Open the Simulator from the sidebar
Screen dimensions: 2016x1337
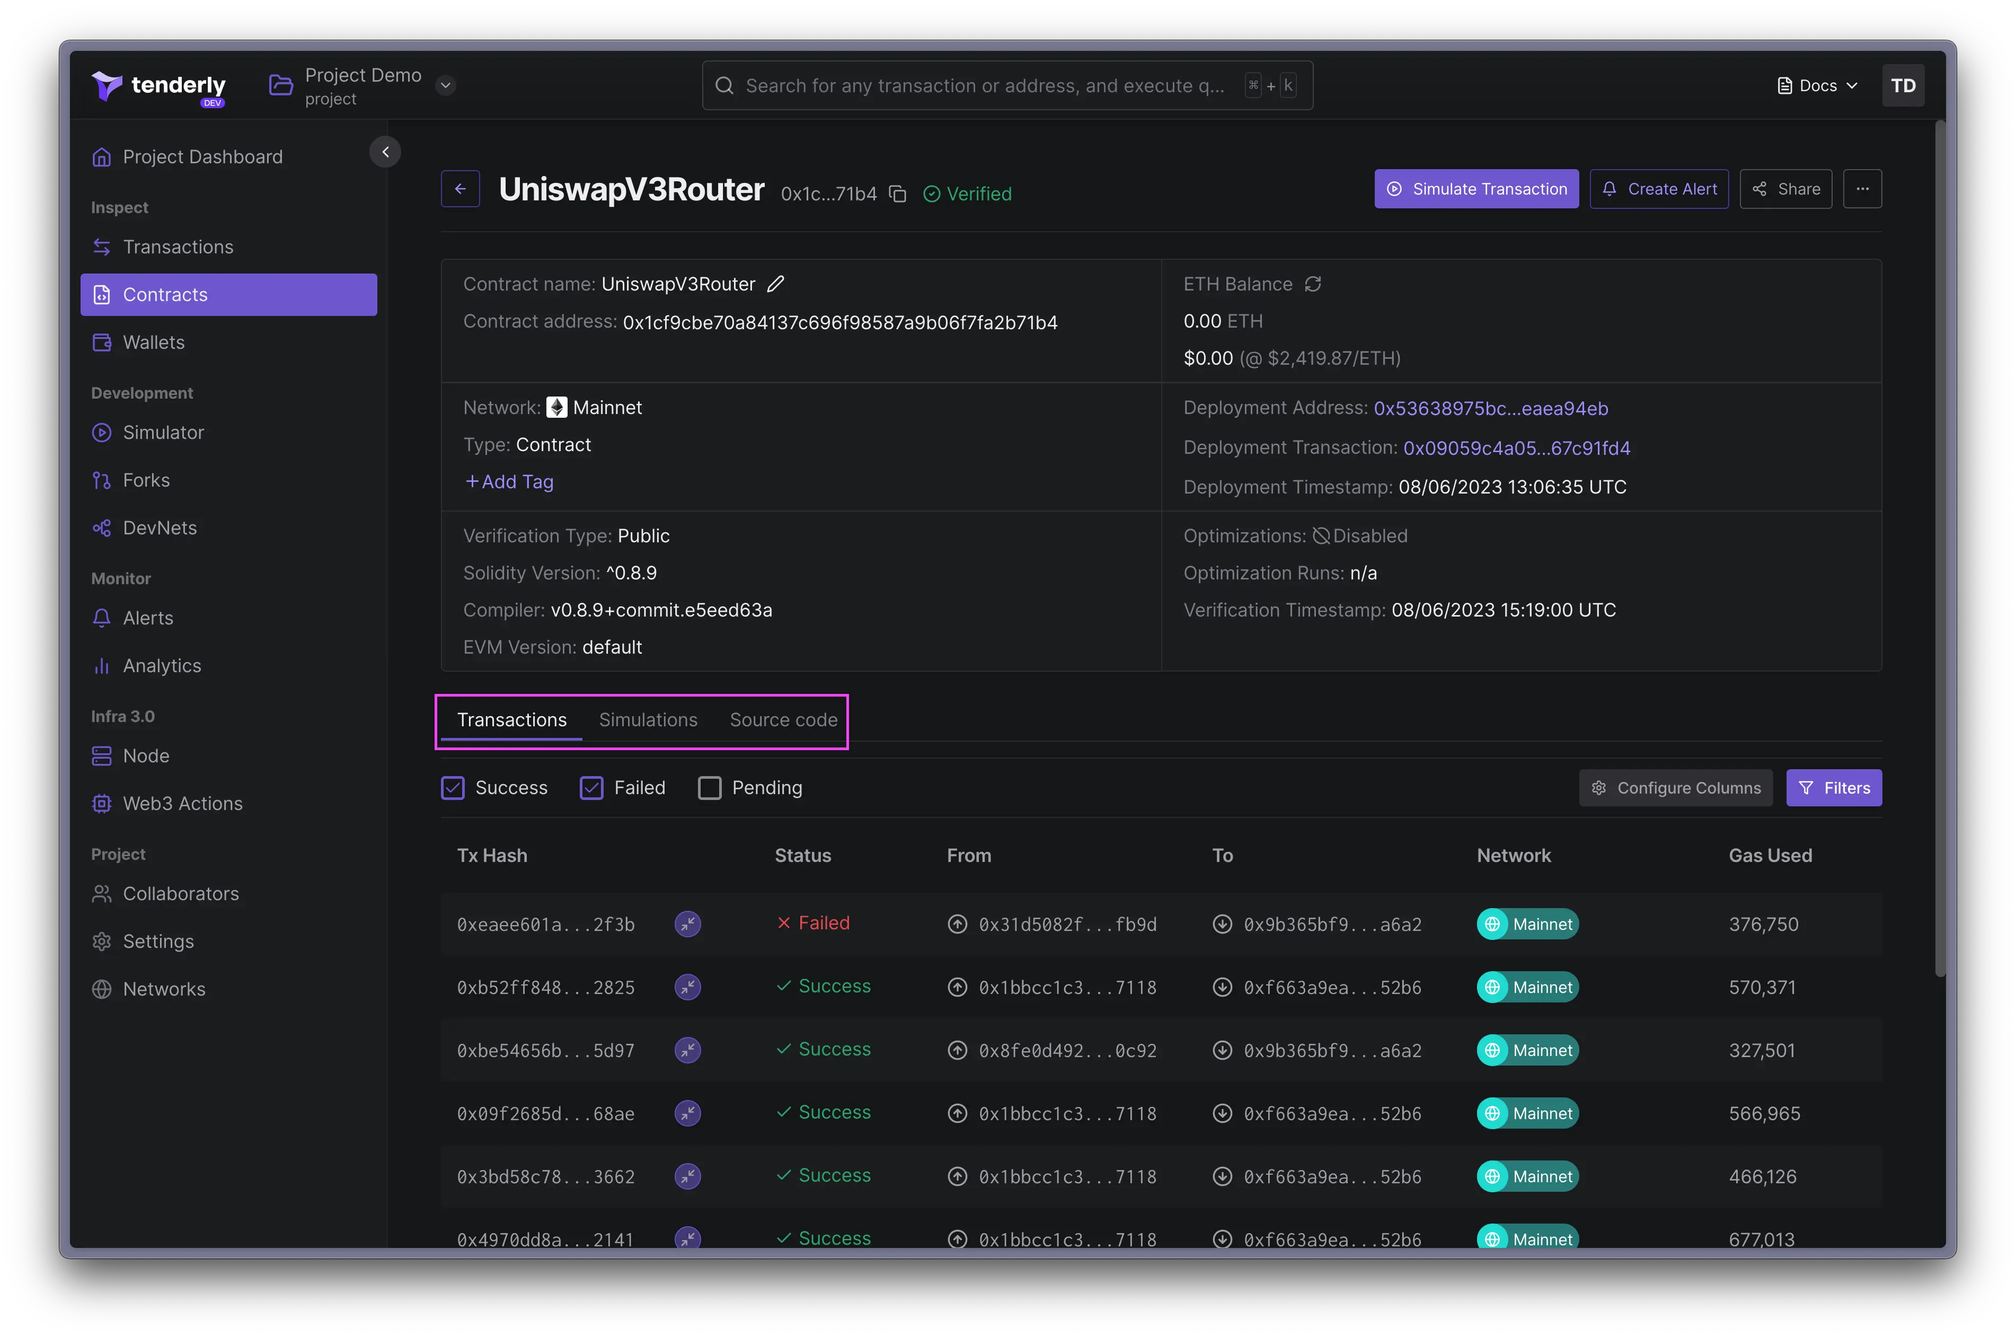point(164,432)
